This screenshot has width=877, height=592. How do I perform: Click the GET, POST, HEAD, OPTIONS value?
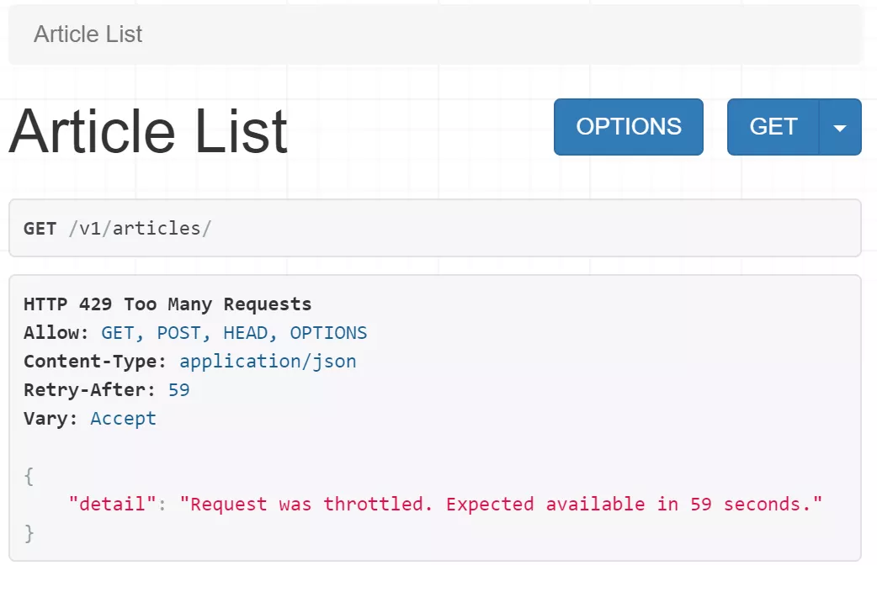coord(234,333)
